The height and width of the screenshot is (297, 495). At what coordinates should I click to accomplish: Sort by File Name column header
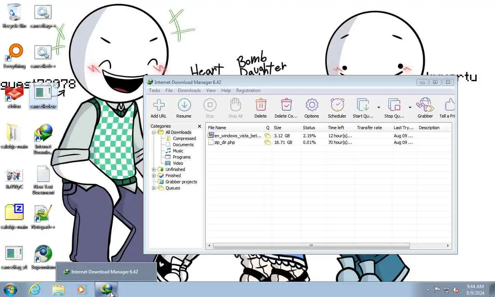coord(235,128)
